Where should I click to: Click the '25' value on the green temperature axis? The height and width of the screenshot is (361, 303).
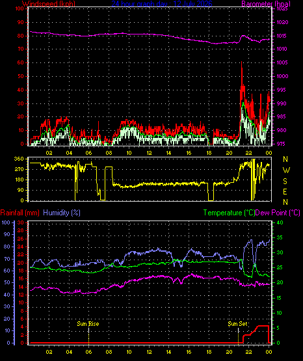pos(280,268)
